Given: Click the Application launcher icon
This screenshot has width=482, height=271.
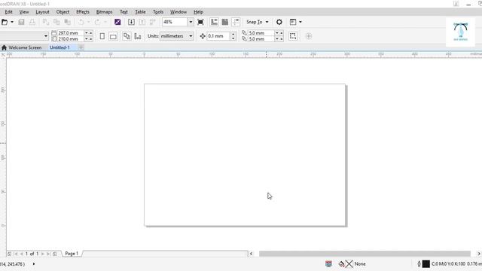Looking at the screenshot, I should (x=293, y=22).
